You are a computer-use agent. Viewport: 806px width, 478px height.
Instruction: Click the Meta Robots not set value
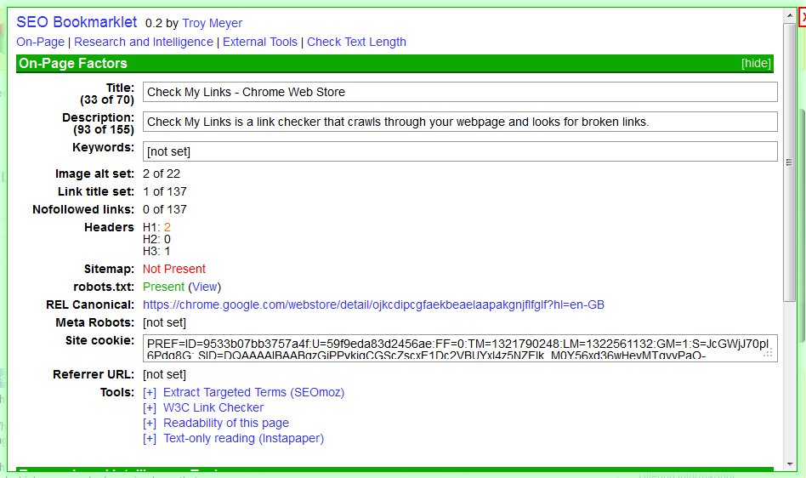click(164, 323)
